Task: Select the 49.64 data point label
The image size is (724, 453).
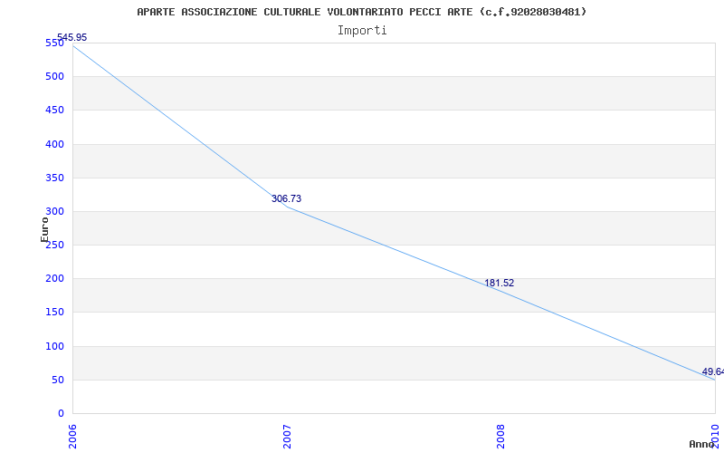Action: (x=713, y=371)
